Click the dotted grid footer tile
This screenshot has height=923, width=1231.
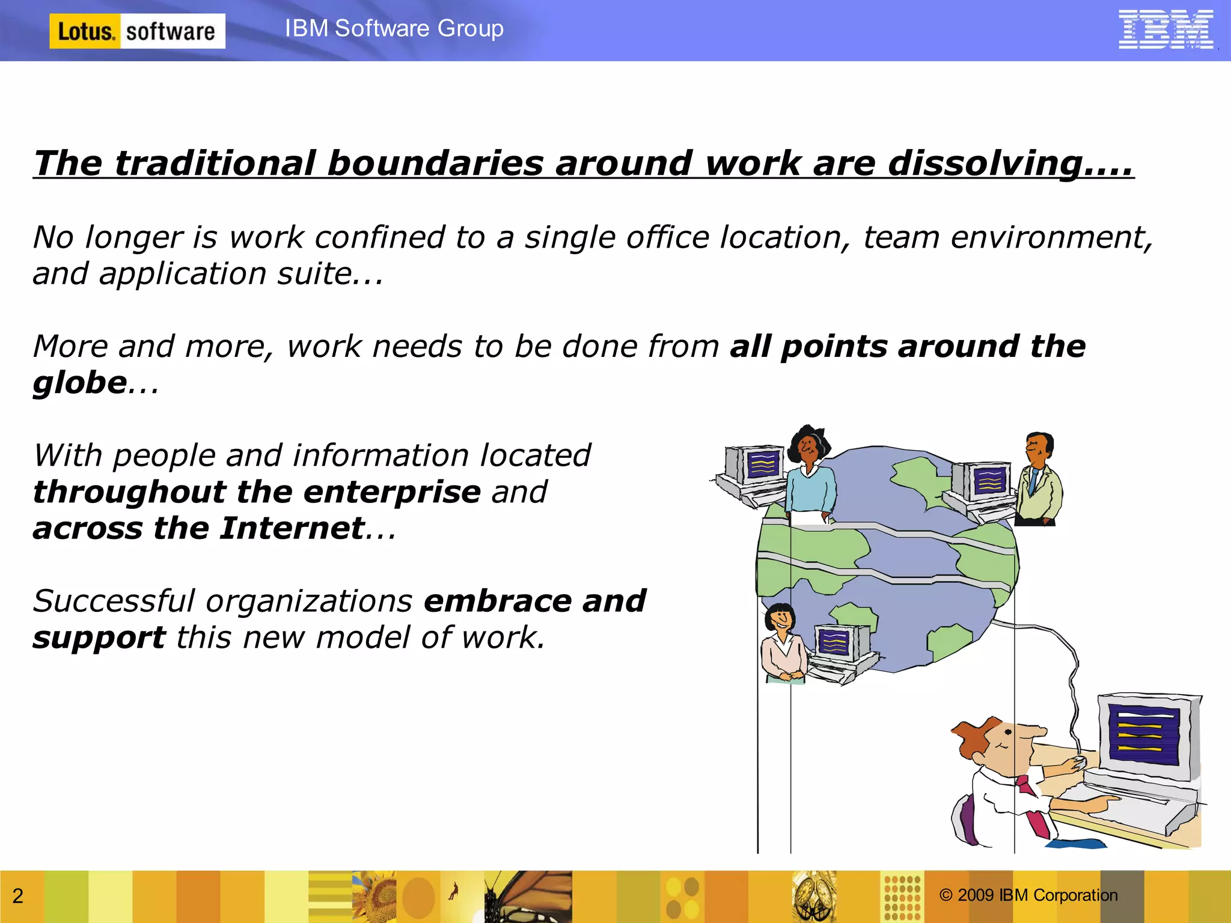click(902, 897)
